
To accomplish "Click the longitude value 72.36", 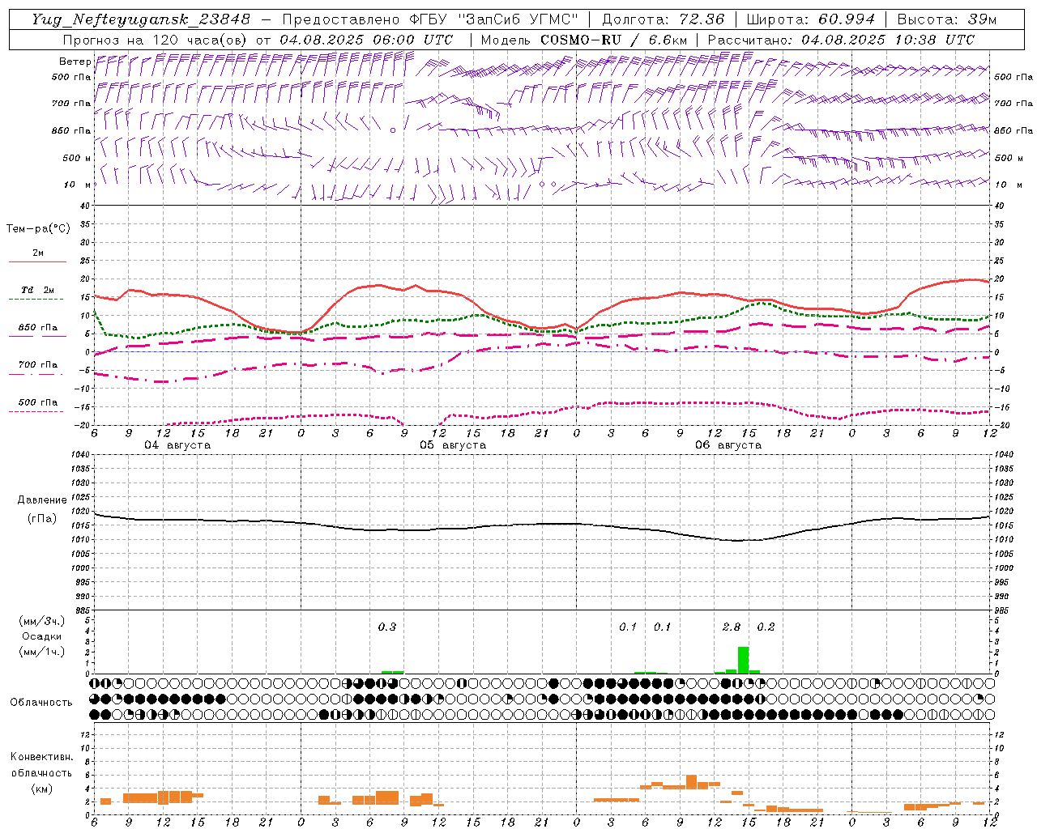I will (x=702, y=19).
